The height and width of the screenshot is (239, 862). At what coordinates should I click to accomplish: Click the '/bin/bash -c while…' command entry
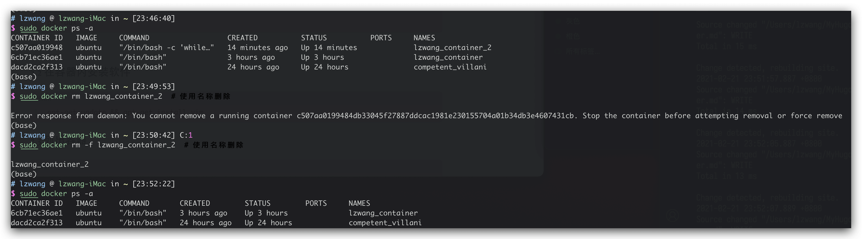coord(166,48)
